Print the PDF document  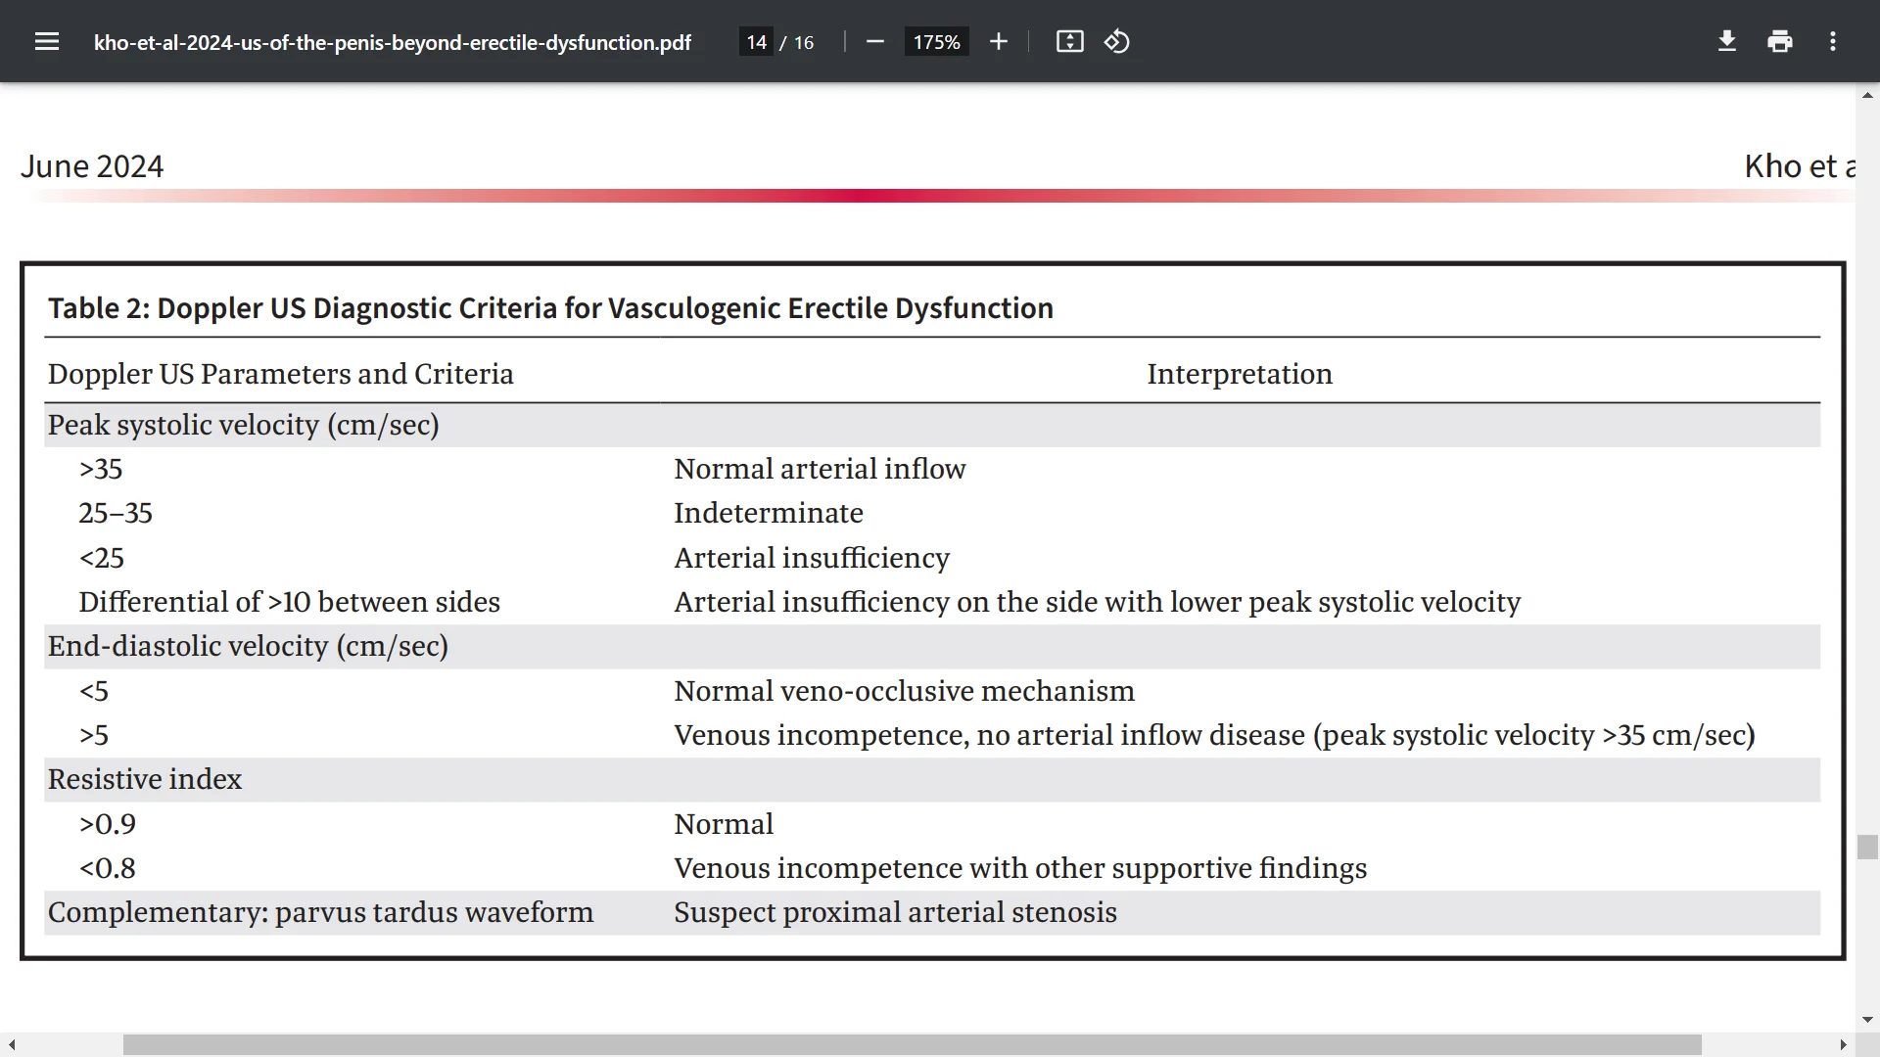1780,42
